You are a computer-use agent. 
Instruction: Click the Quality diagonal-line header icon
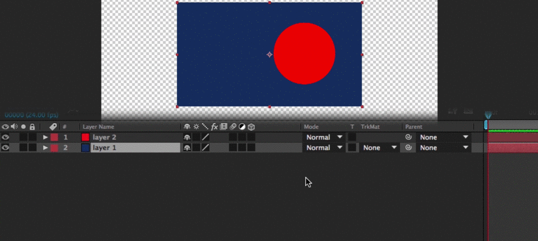click(x=205, y=127)
